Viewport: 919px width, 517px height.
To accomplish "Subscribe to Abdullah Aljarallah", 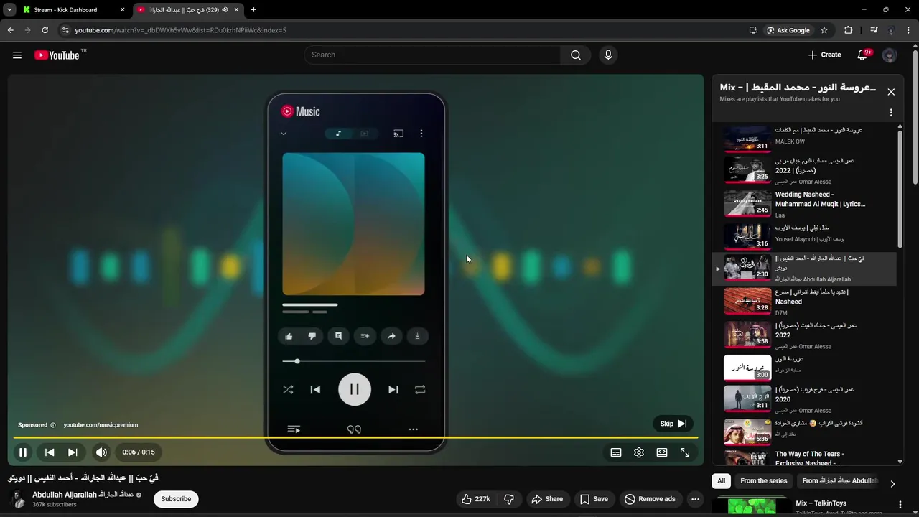I will coord(176,499).
